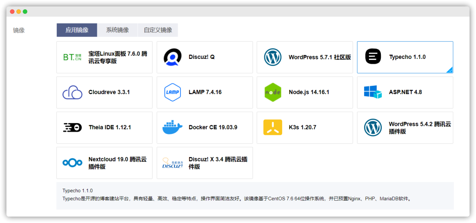This screenshot has width=476, height=223.
Task: Click the Typecho description paragraph text
Action: [237, 199]
